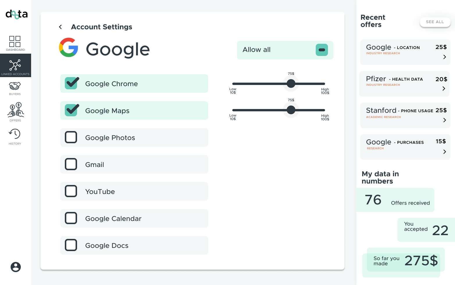Click the You accepted 22 card
This screenshot has height=285, width=455.
pos(426,230)
